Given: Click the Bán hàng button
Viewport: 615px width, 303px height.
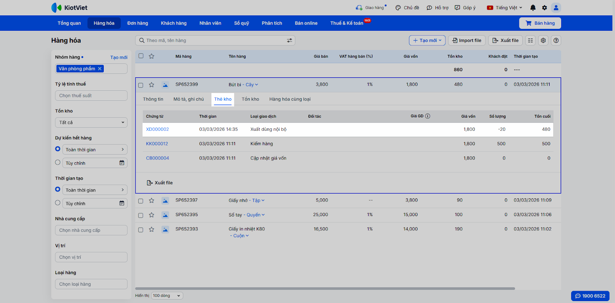Looking at the screenshot, I should pyautogui.click(x=540, y=23).
